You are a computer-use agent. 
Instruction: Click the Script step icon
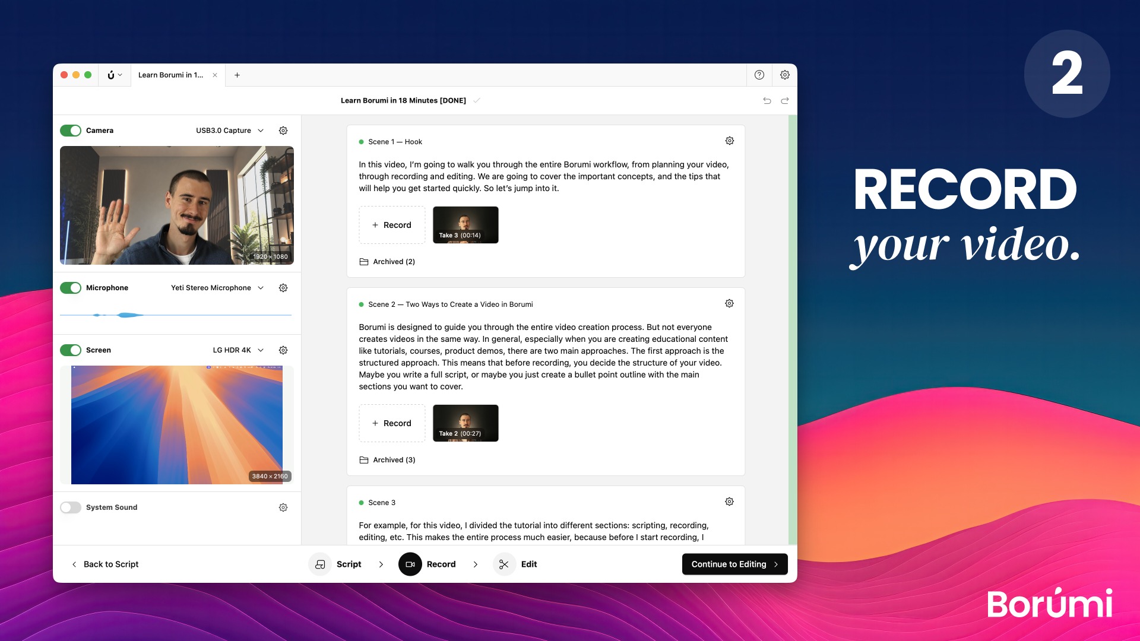[x=320, y=564]
